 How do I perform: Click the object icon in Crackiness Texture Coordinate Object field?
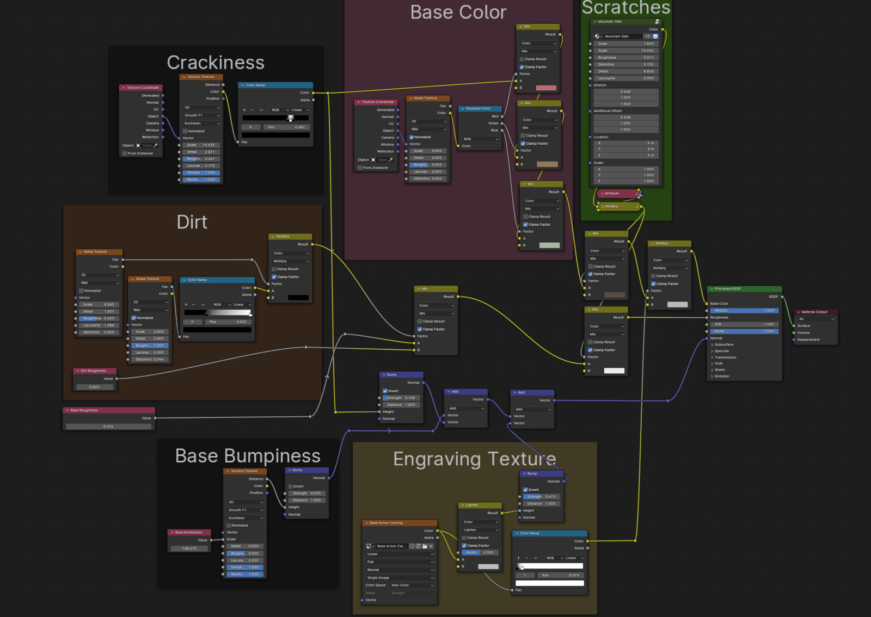tap(138, 146)
